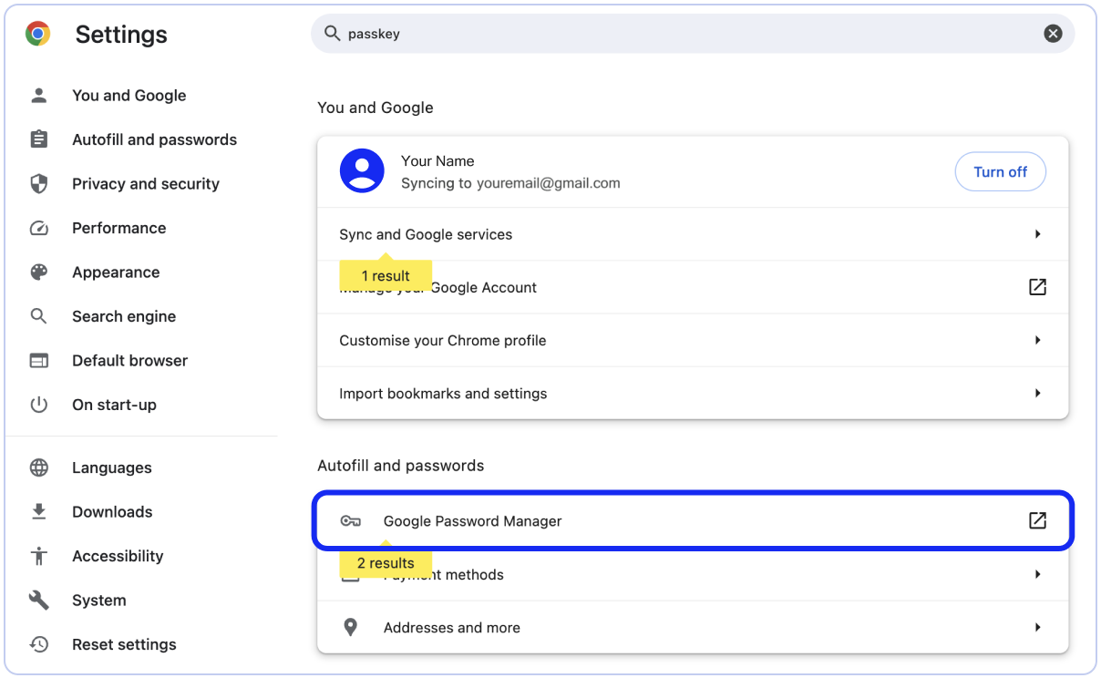Click the key icon beside Google Password Manager
This screenshot has width=1101, height=678.
[x=350, y=521]
